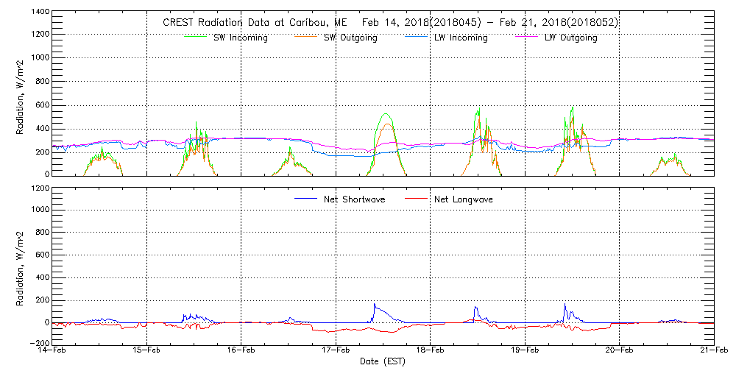
Task: Click the 19-Feb label on x-axis
Action: 525,350
